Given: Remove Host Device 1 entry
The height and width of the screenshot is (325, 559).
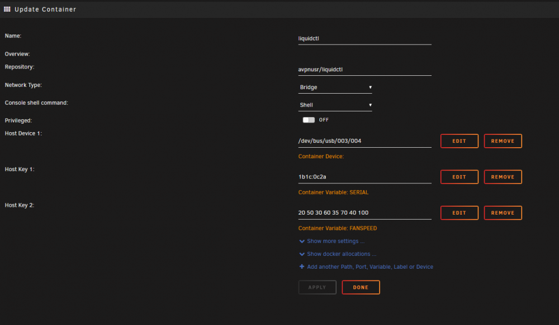Looking at the screenshot, I should click(503, 141).
